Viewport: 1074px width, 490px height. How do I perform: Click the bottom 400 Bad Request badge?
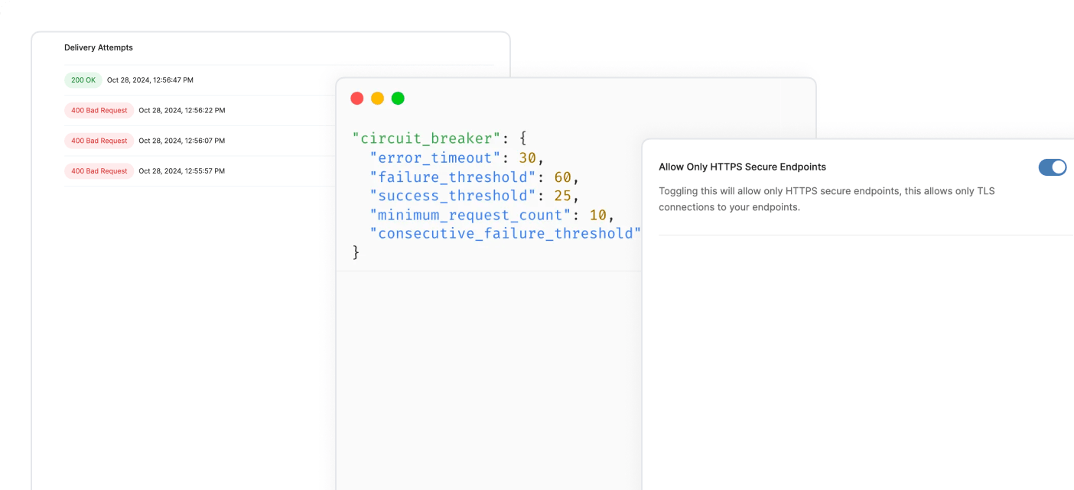click(x=99, y=170)
